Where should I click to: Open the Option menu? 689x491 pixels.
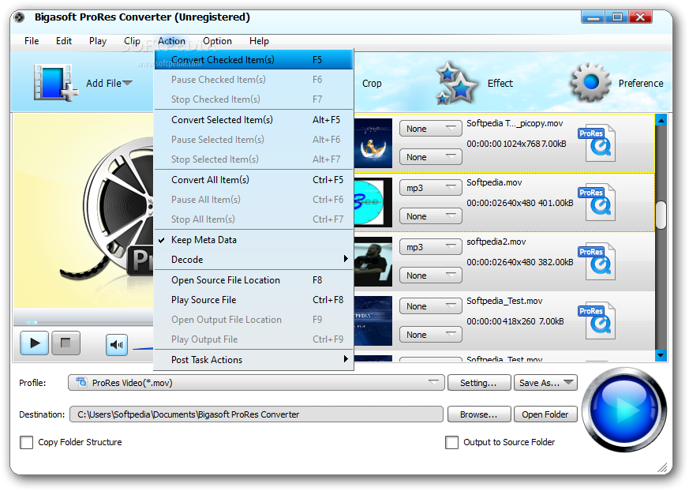(217, 41)
